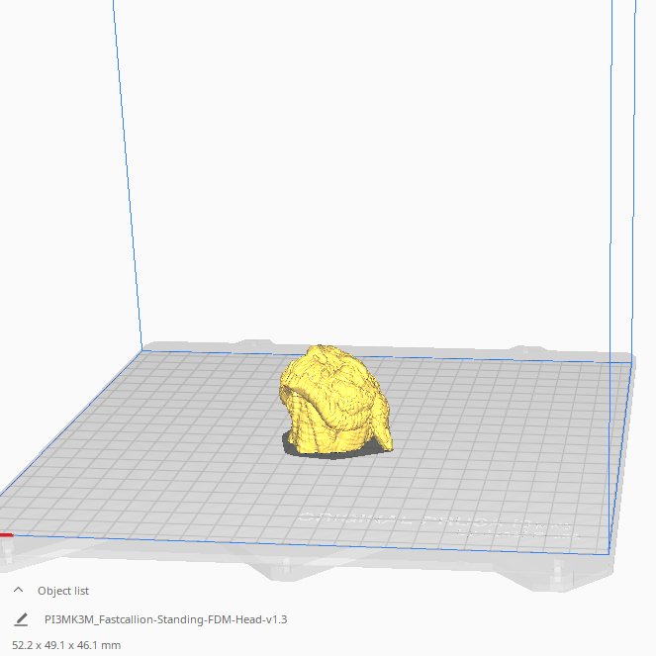Collapse the Object list chevron

click(18, 590)
